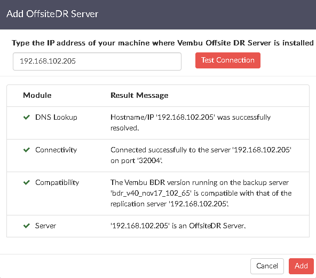Click the Server module label
This screenshot has height=278, width=316.
point(45,226)
